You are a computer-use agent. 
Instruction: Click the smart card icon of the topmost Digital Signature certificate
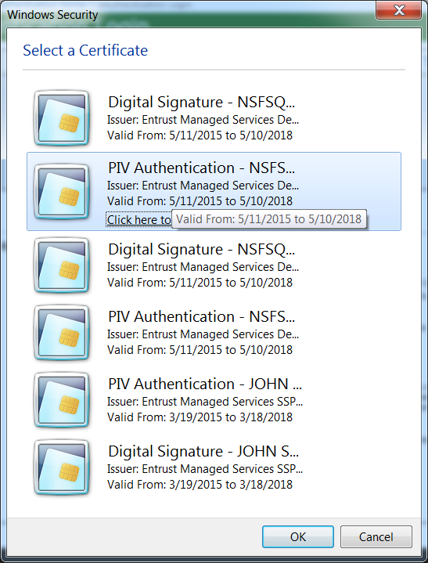coord(61,118)
